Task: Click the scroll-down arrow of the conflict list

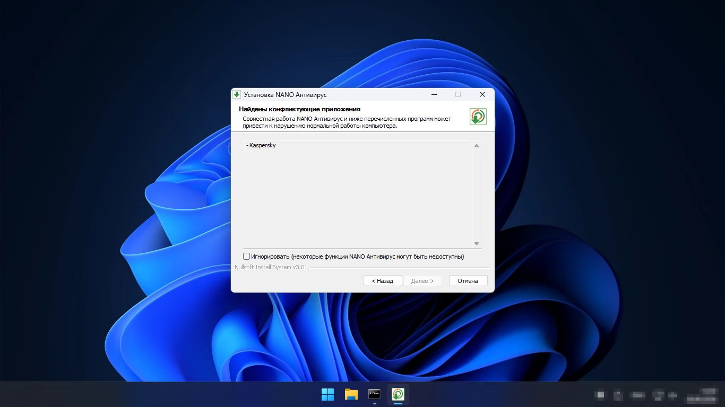Action: (477, 243)
